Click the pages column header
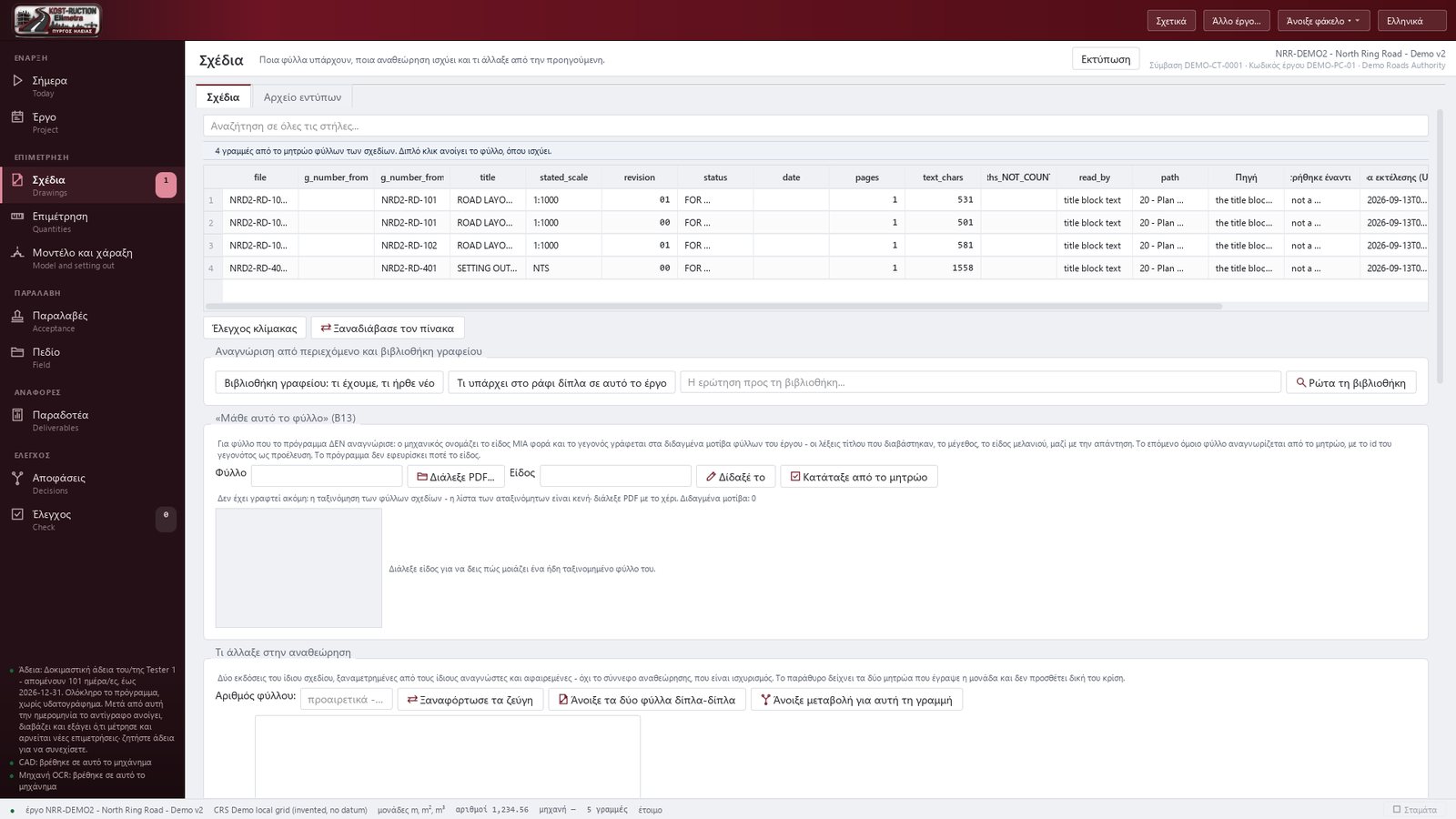1456x819 pixels. pos(867,177)
